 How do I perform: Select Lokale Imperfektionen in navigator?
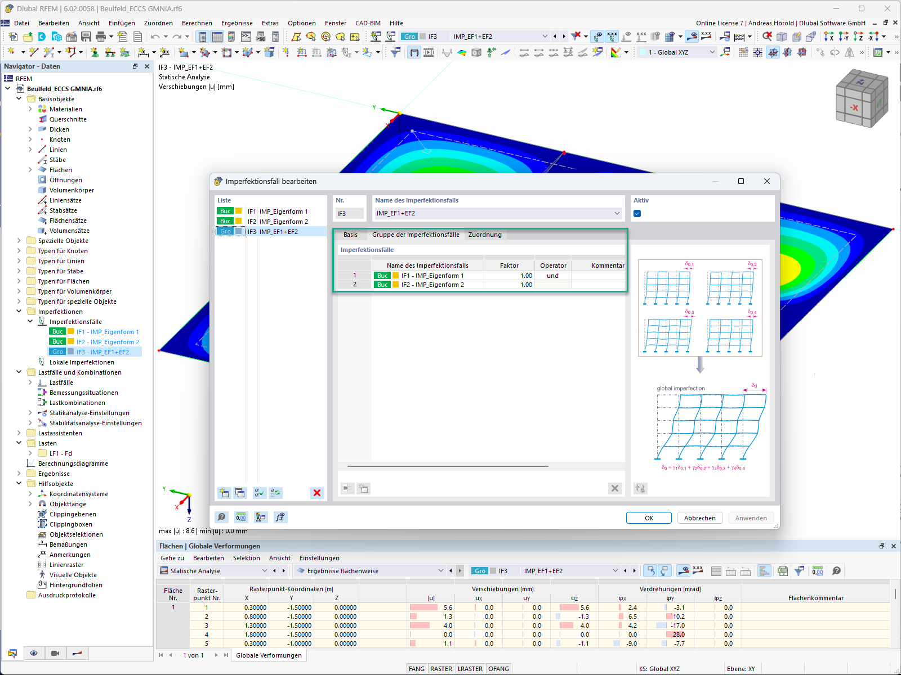point(82,362)
